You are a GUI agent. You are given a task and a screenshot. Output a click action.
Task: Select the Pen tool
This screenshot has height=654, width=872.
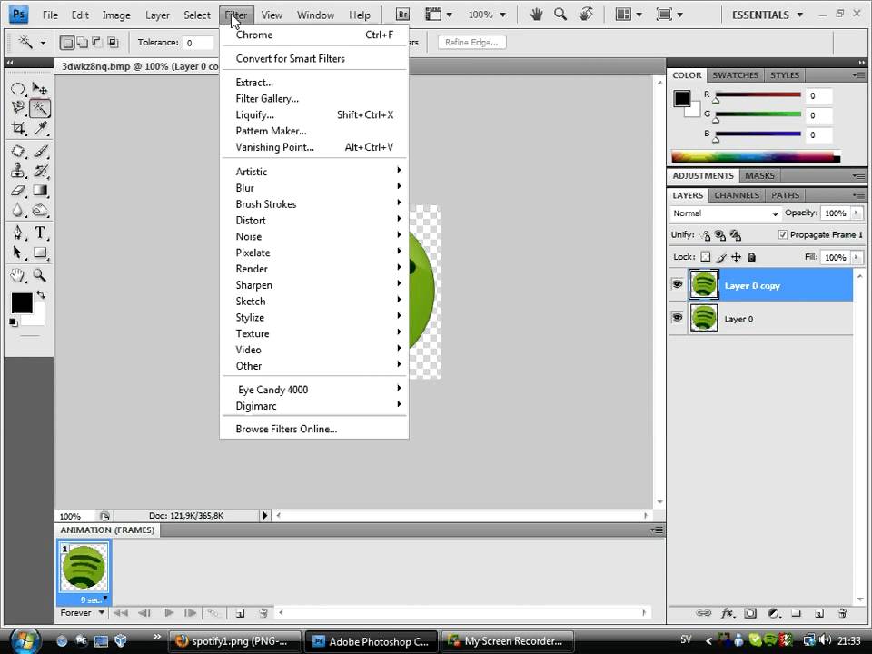pyautogui.click(x=18, y=233)
